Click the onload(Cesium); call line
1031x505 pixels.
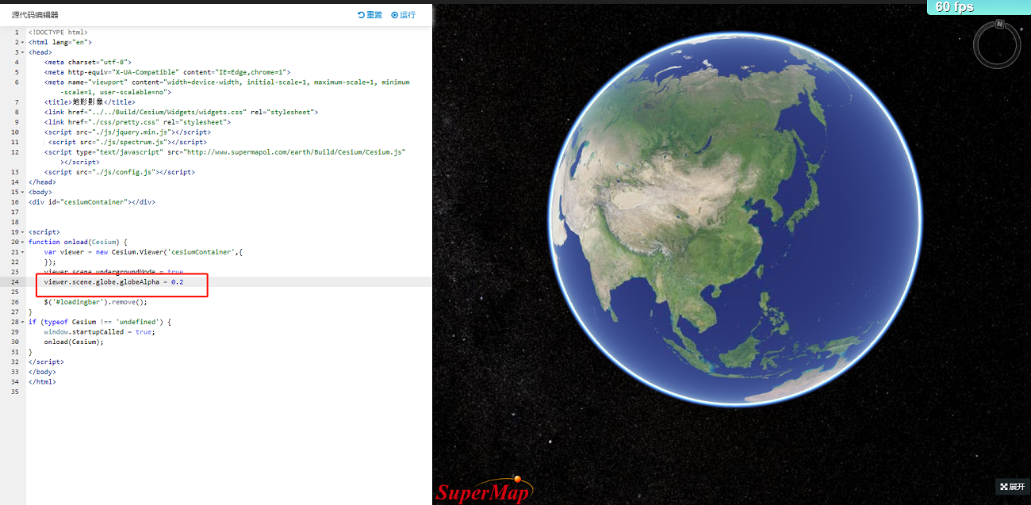pyautogui.click(x=74, y=342)
